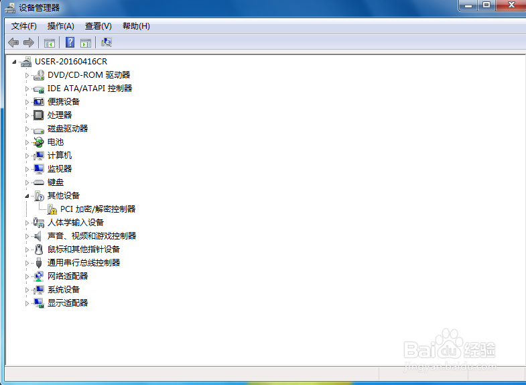The height and width of the screenshot is (385, 526).
Task: Expand the 显示适配器 node
Action: click(x=27, y=304)
